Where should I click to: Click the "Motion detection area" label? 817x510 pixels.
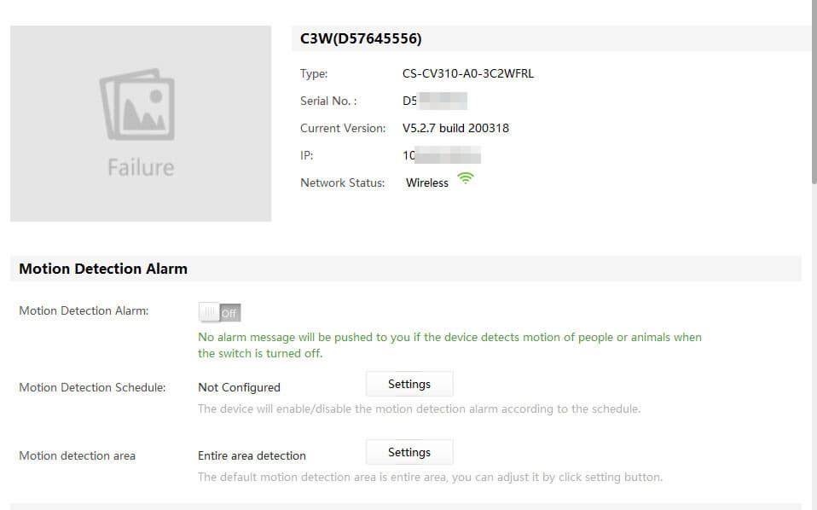pos(77,455)
